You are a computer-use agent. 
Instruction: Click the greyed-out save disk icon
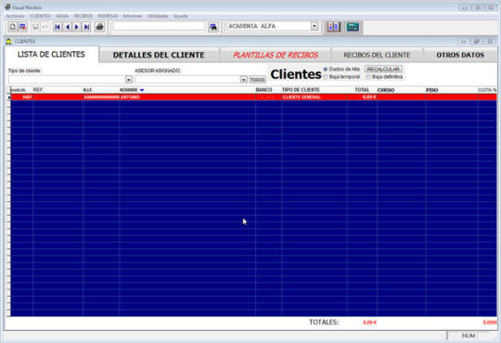pos(35,27)
